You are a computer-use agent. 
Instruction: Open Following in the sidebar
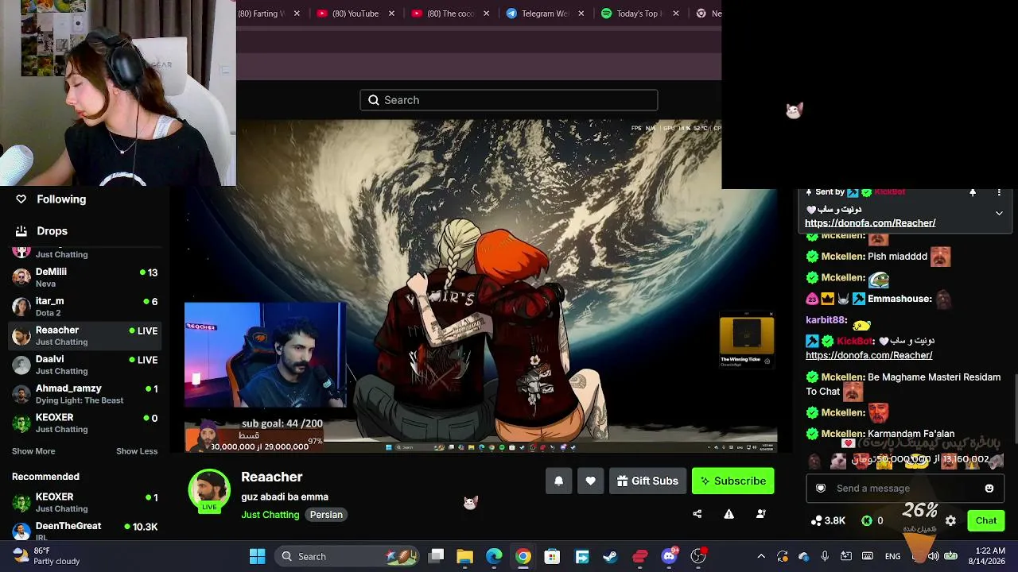tap(51, 199)
